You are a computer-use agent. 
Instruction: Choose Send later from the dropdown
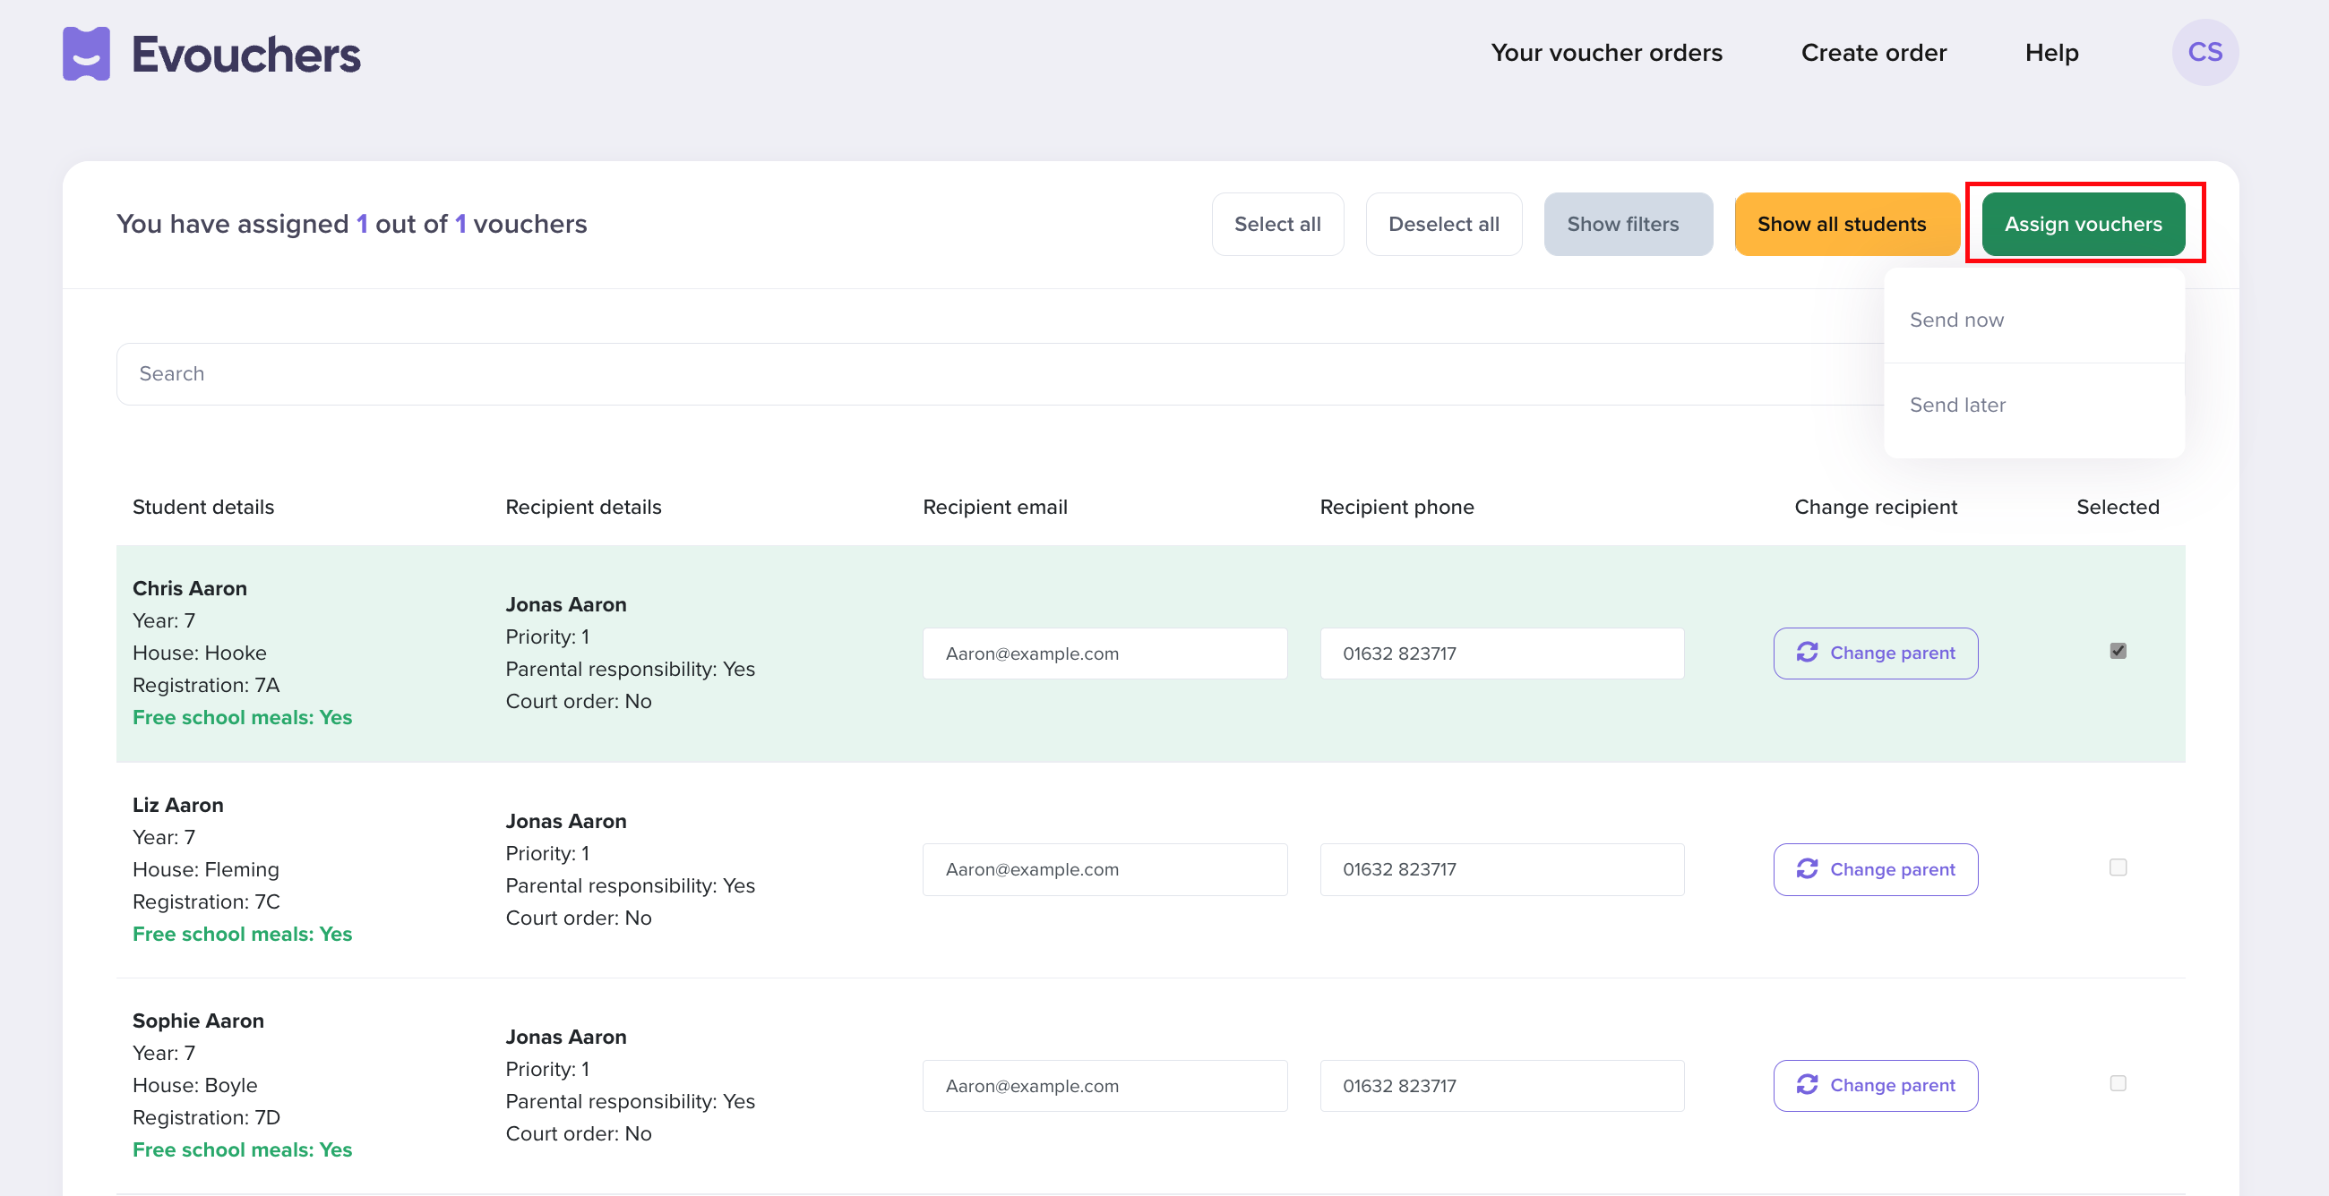(x=2033, y=405)
